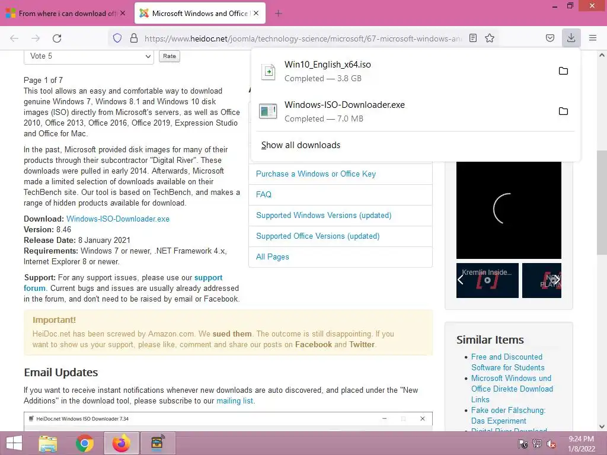This screenshot has height=455, width=607.
Task: Close the Microsoft Windows and Office tab
Action: pyautogui.click(x=256, y=13)
